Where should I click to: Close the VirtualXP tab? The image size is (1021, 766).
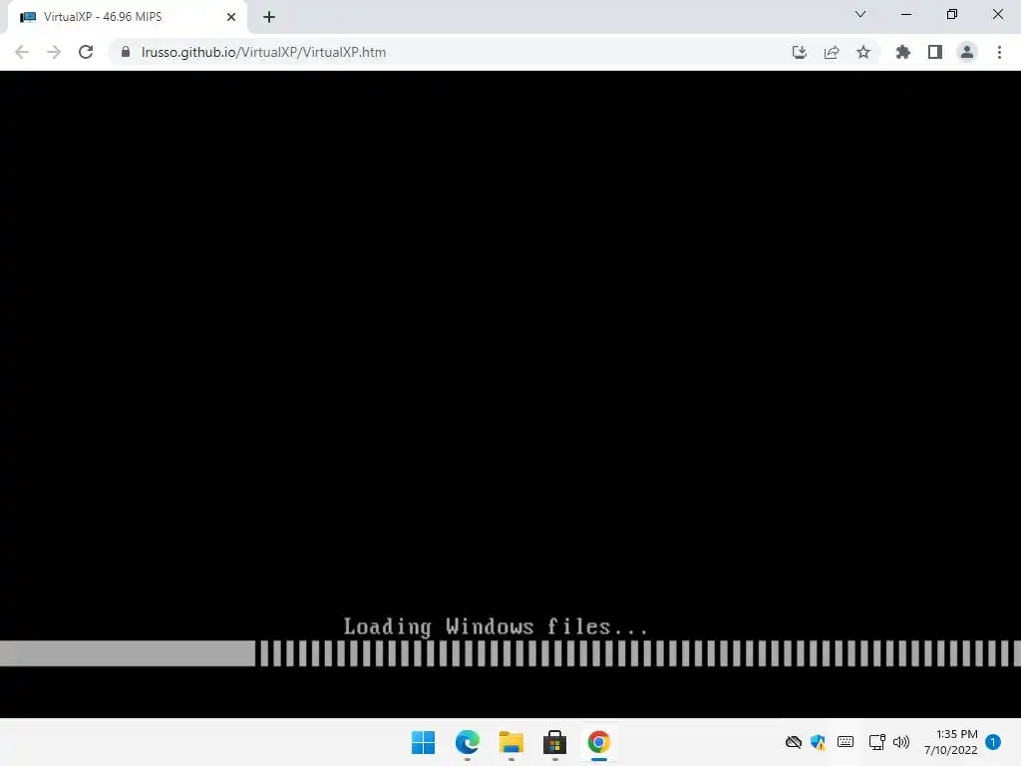[231, 17]
